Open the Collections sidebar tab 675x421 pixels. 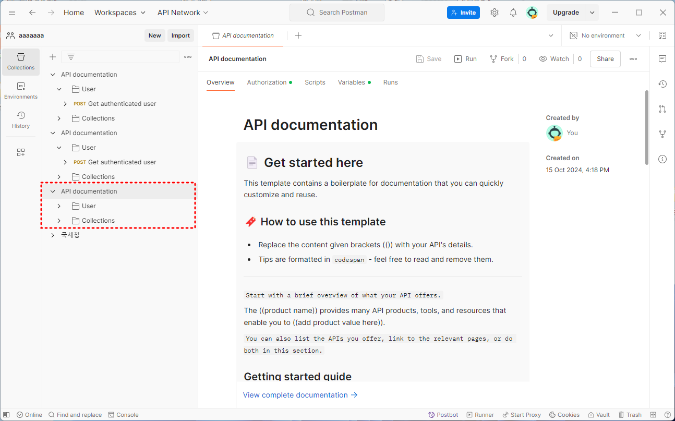click(x=21, y=62)
